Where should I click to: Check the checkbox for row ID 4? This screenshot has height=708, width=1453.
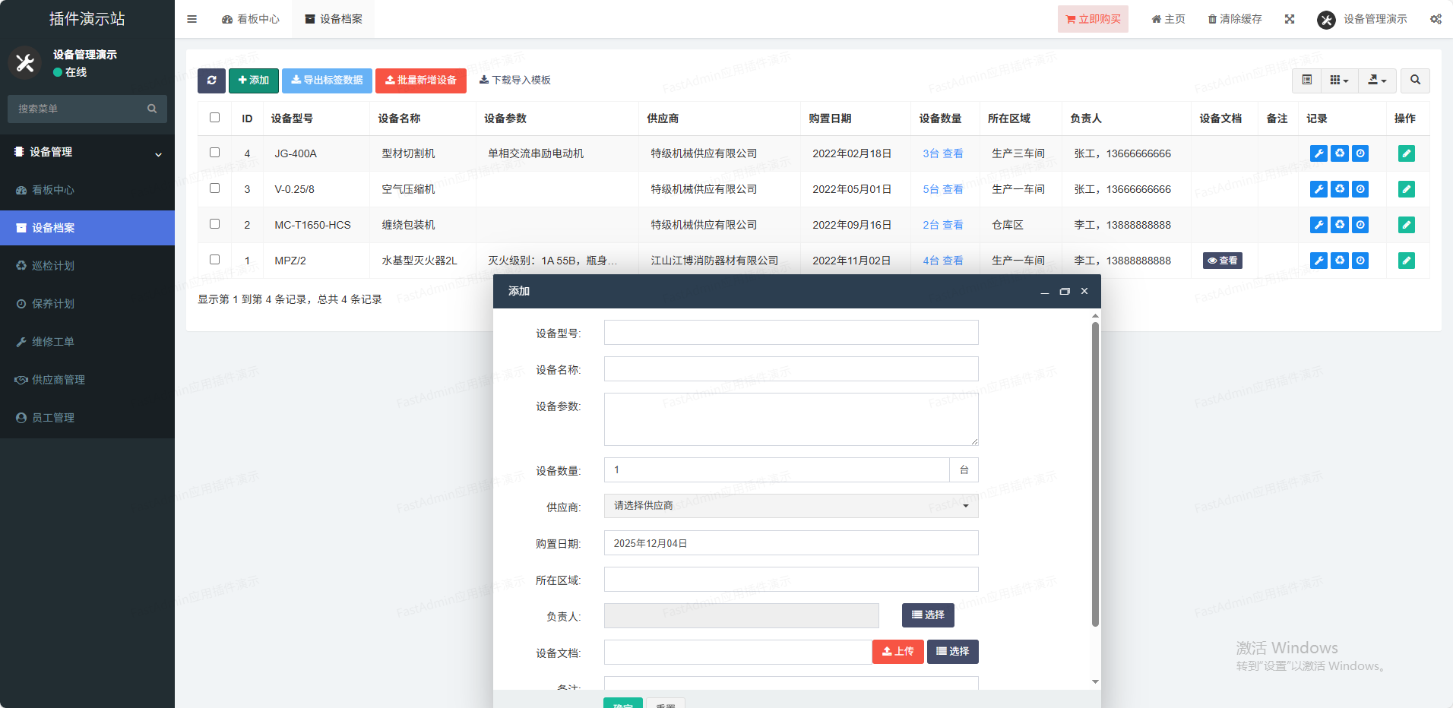pos(214,153)
